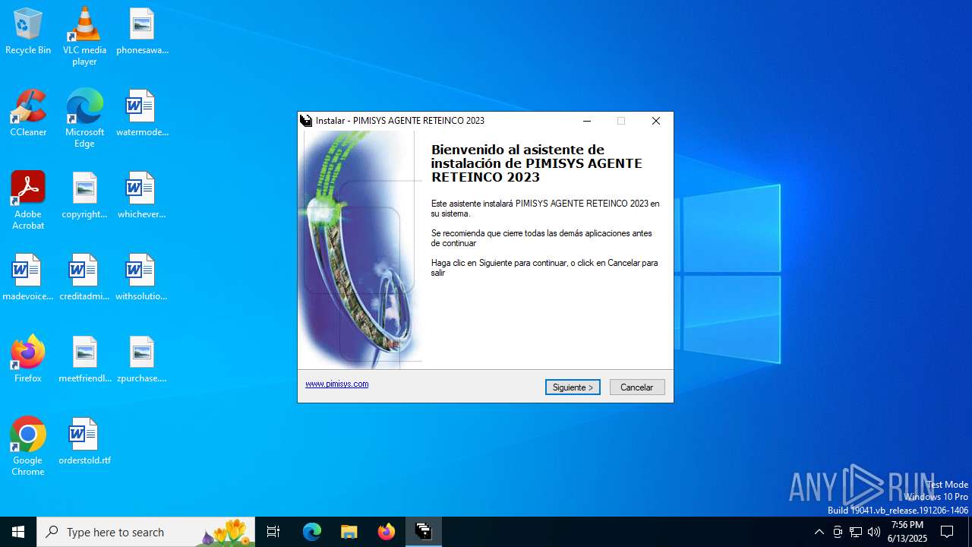
Task: Select the zpurchase image file icon
Action: click(142, 359)
